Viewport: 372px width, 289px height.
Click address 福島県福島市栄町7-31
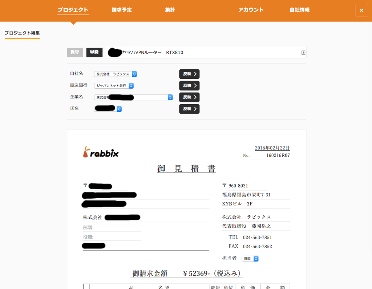(246, 195)
